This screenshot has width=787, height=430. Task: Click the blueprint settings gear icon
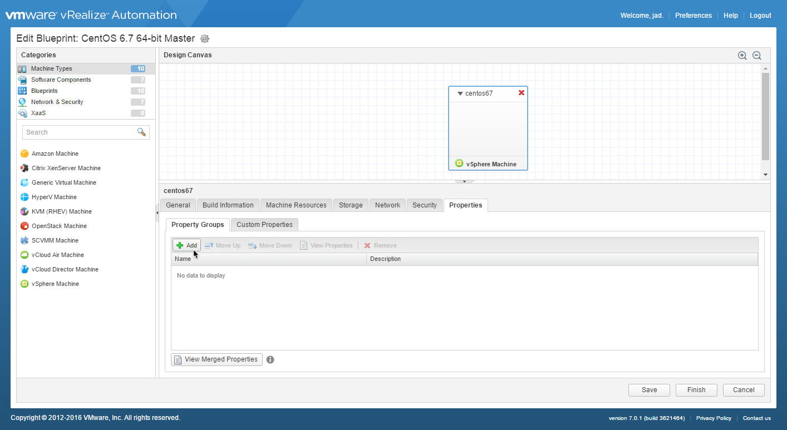(205, 38)
